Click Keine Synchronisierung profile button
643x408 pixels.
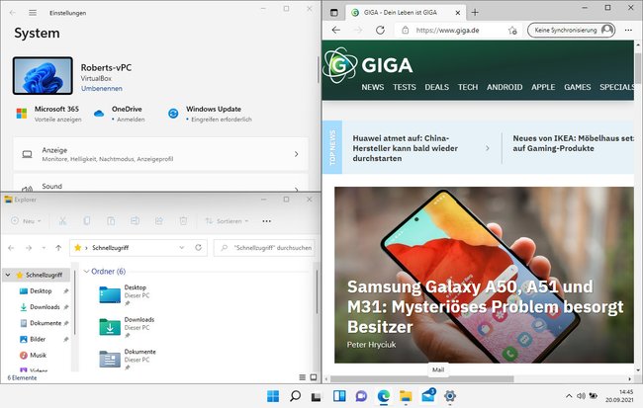(571, 30)
